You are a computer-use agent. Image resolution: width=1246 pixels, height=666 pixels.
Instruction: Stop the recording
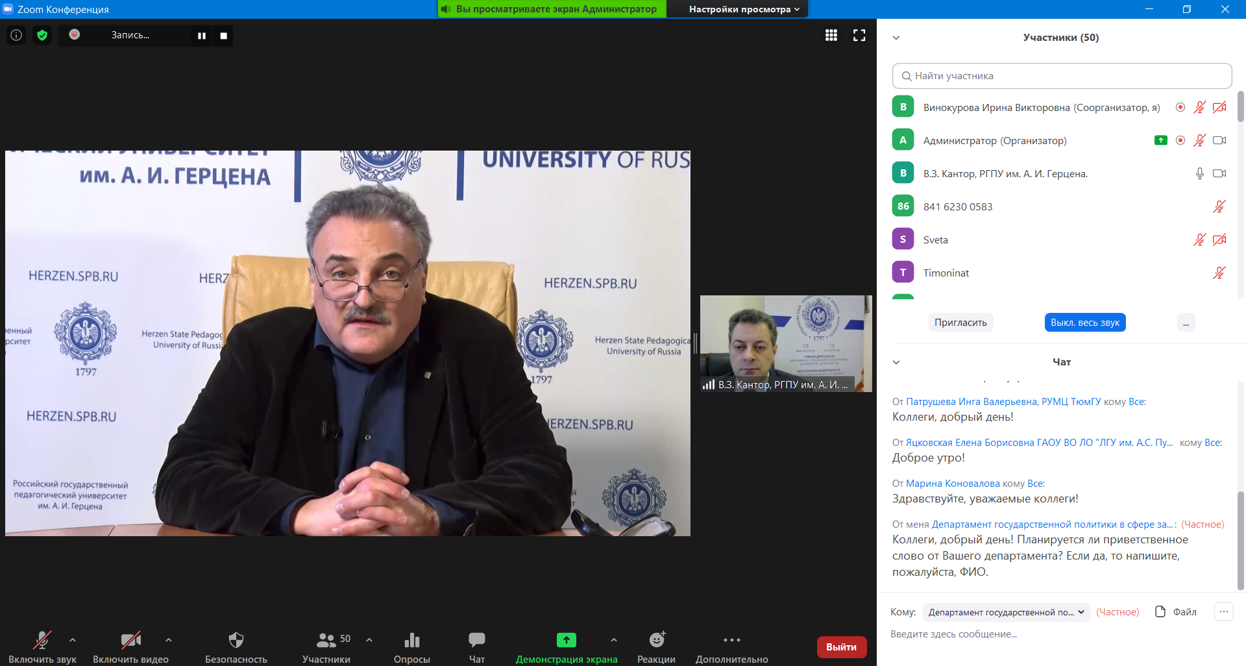pyautogui.click(x=223, y=36)
